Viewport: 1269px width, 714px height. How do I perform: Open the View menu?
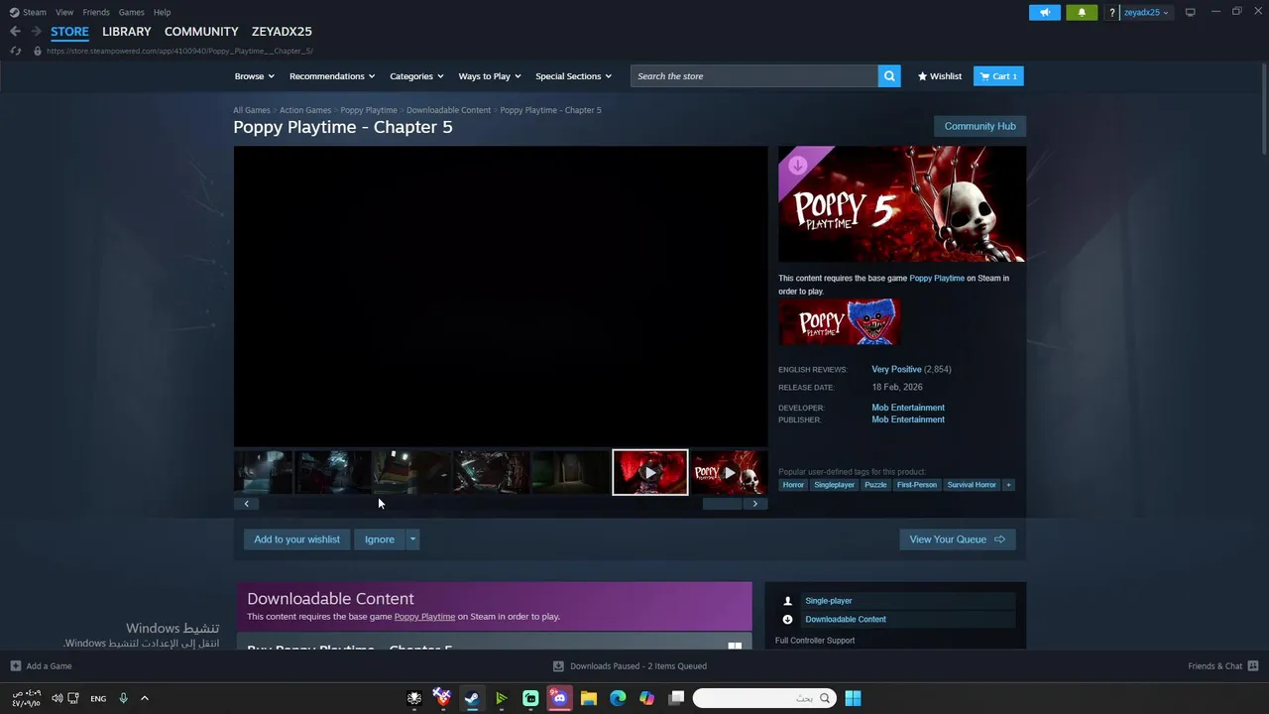[x=64, y=12]
